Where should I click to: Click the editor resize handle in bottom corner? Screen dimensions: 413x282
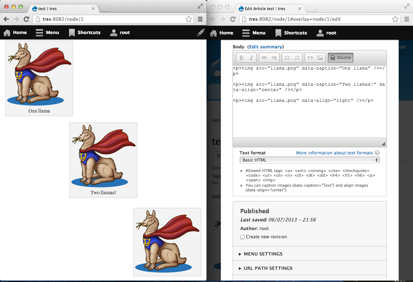[383, 143]
